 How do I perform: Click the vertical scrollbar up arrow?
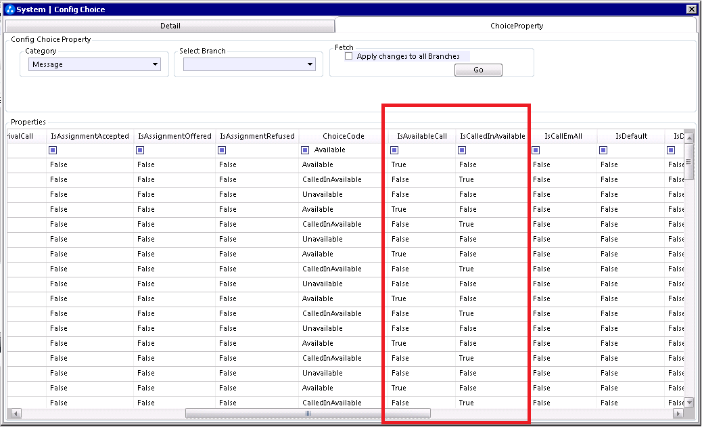689,137
